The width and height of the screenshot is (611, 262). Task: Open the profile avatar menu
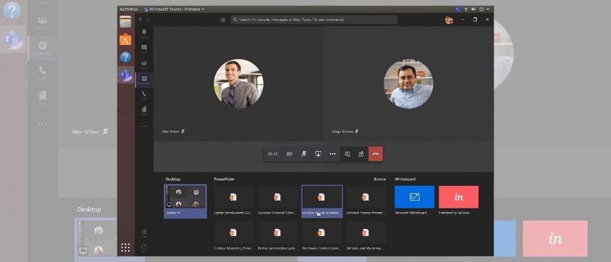tap(449, 20)
